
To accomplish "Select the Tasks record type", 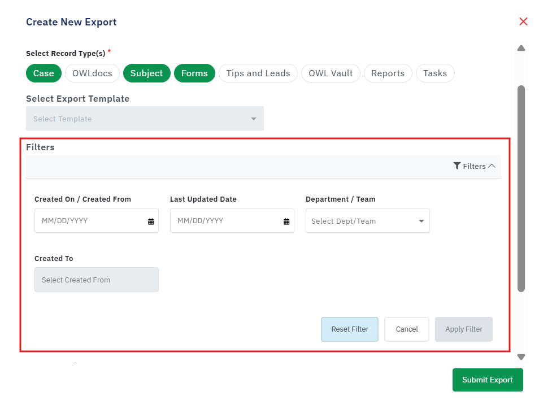I will 435,73.
